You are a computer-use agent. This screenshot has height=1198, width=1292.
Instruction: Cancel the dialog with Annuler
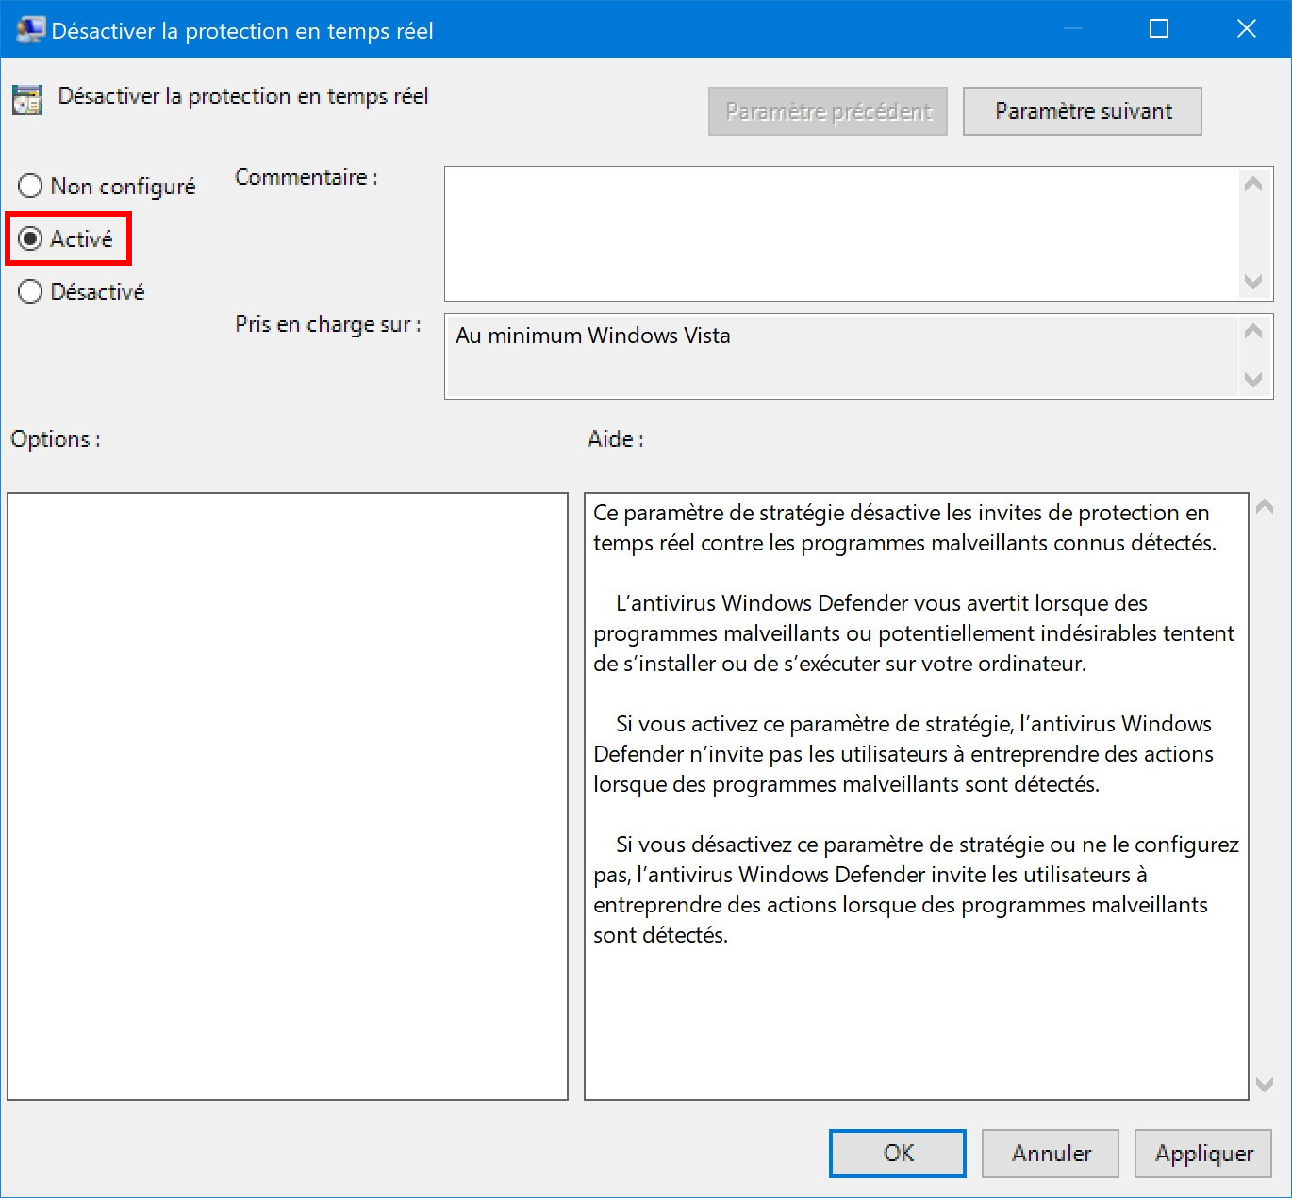(x=1051, y=1154)
